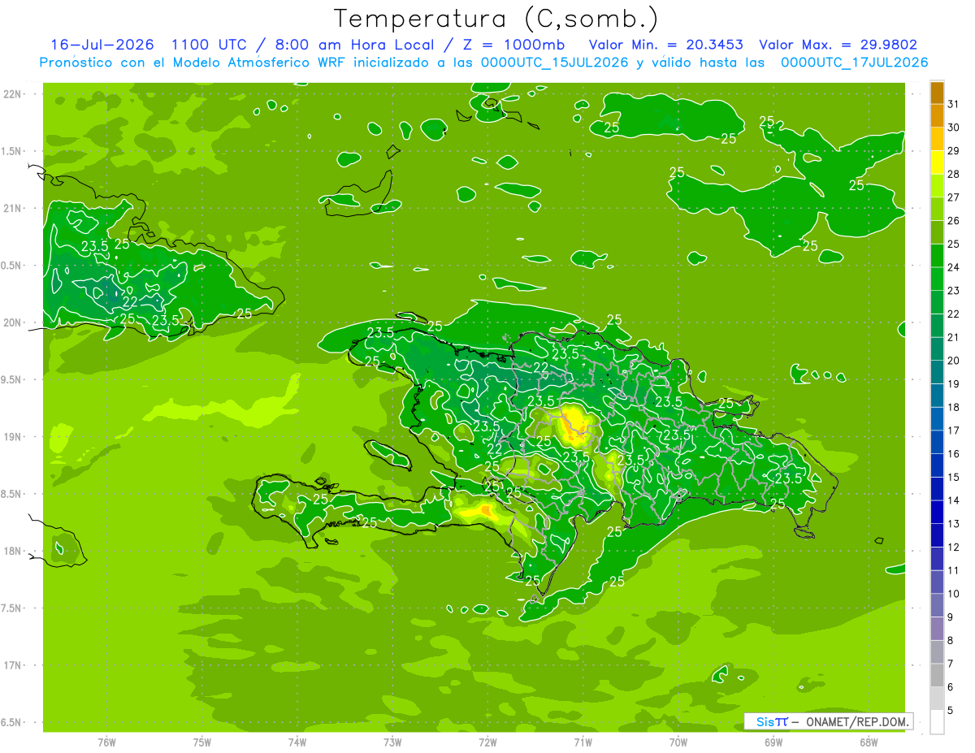Click the "22" contour label over eastern Cuba

128,302
